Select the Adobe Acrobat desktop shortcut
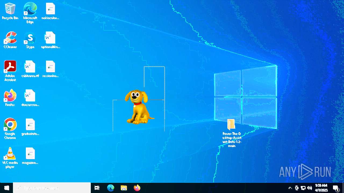 coord(10,71)
